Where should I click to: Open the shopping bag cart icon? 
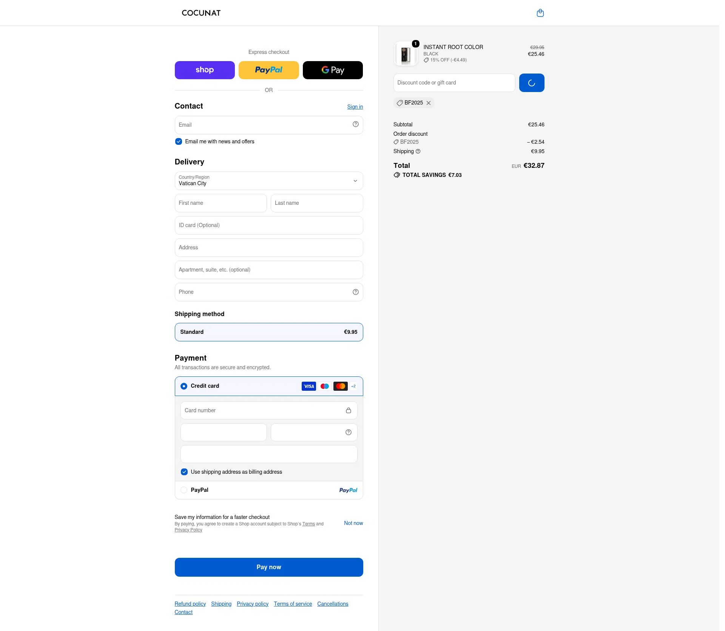(540, 13)
